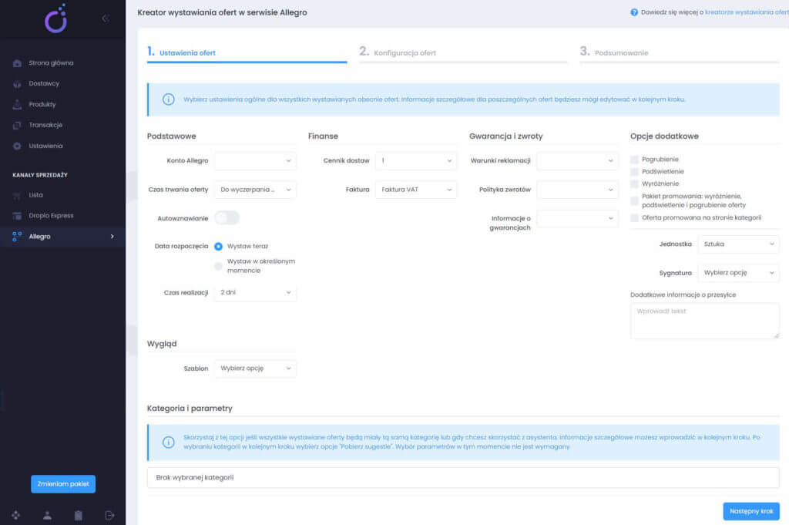Open the Cennik dostaw dropdown

pyautogui.click(x=416, y=160)
